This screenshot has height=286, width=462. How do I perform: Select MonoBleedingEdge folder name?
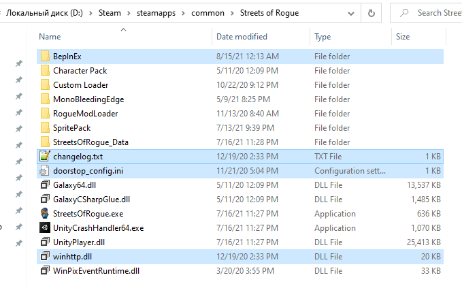(x=88, y=99)
